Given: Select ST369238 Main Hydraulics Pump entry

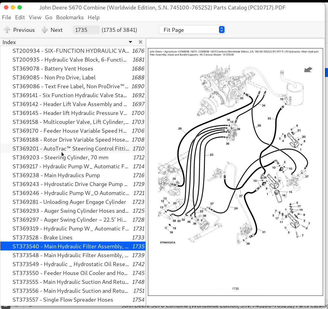Looking at the screenshot, I should [x=56, y=175].
